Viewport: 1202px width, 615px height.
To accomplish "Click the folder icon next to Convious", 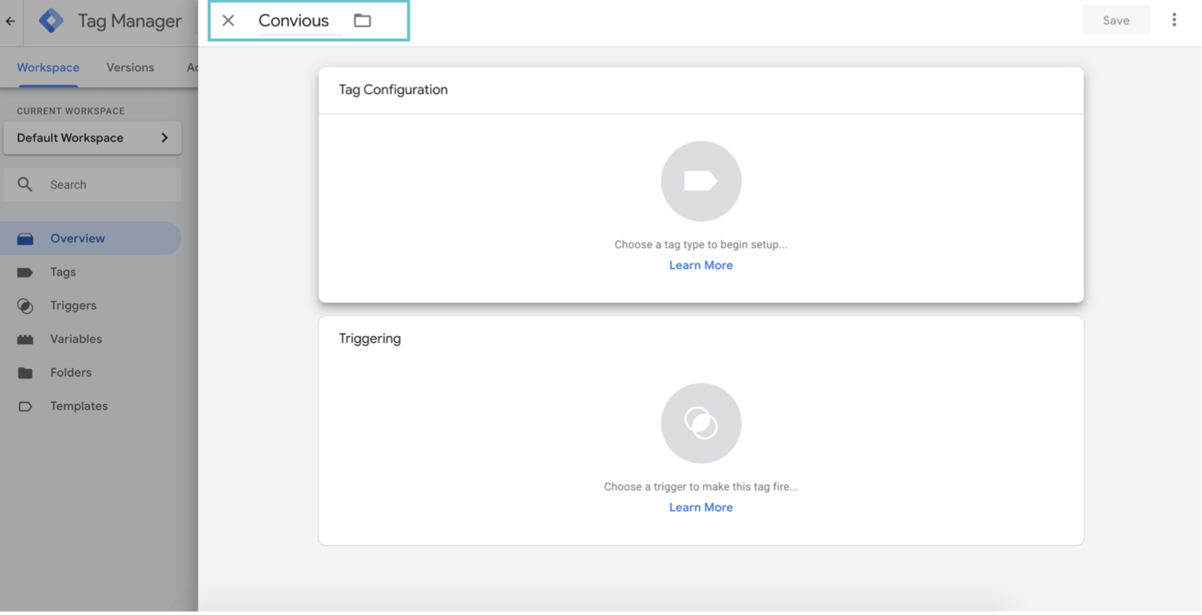I will coord(362,21).
